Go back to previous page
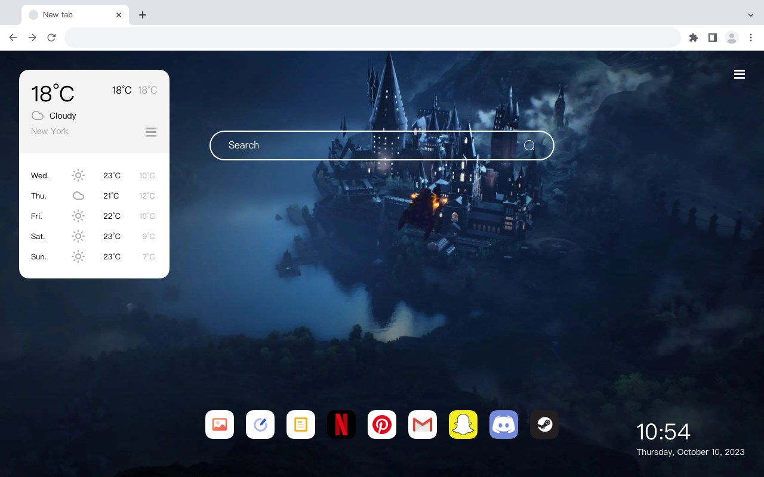 (x=13, y=38)
